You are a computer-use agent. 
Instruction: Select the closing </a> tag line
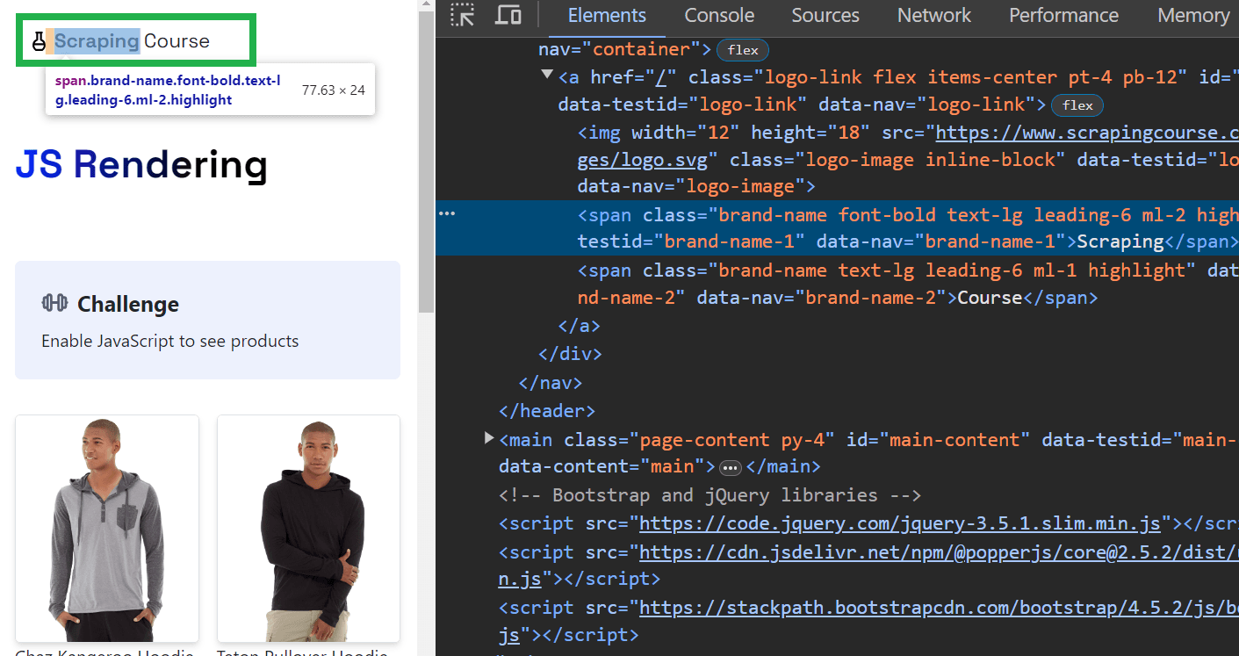[580, 326]
